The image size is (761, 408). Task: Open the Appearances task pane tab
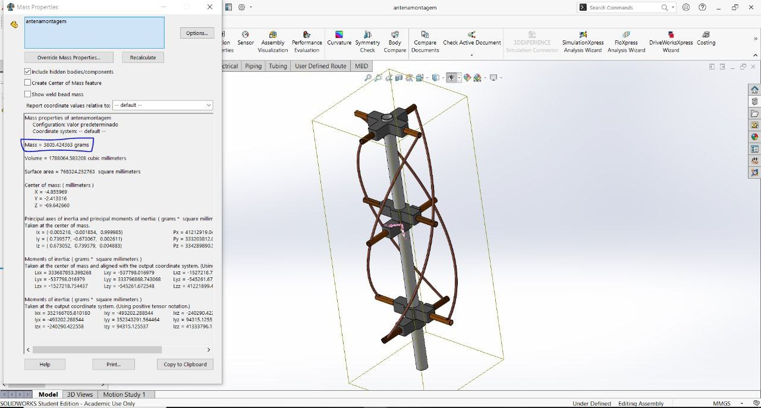(x=754, y=137)
